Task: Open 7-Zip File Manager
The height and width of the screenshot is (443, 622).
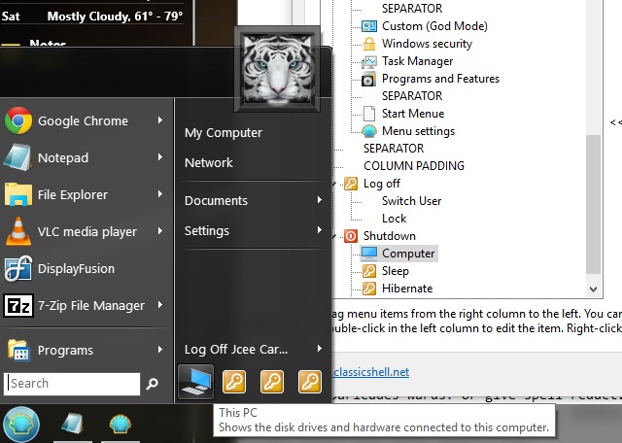Action: (90, 306)
